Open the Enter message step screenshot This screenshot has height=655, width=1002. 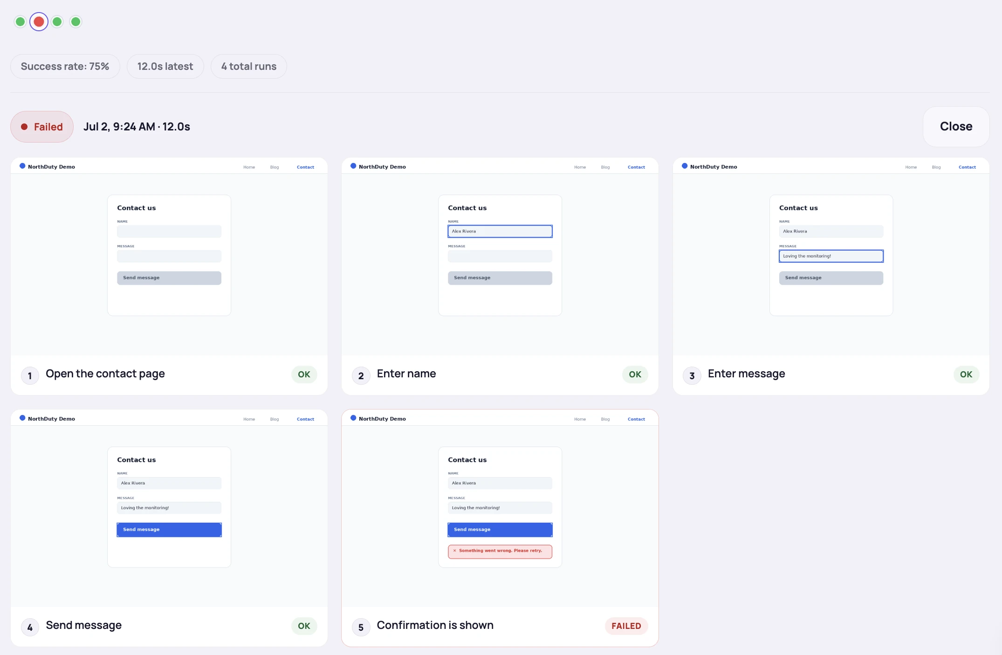click(x=831, y=257)
